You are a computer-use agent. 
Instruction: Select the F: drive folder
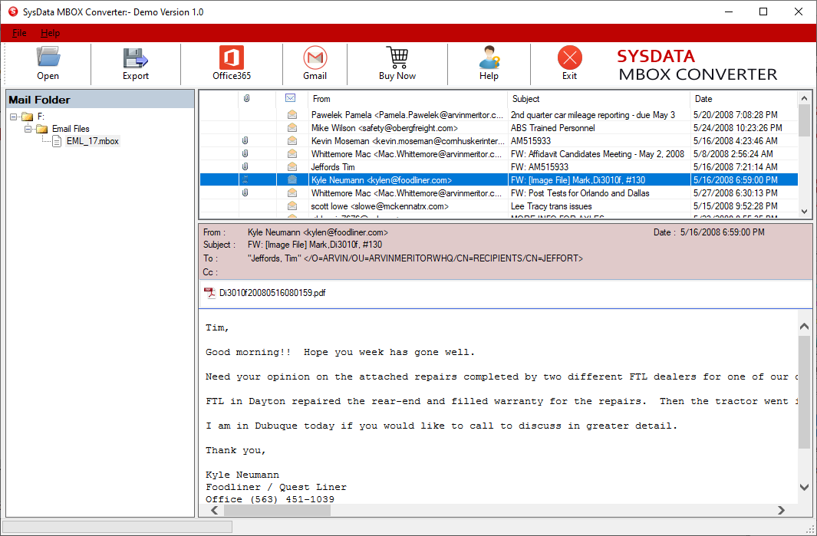[32, 117]
